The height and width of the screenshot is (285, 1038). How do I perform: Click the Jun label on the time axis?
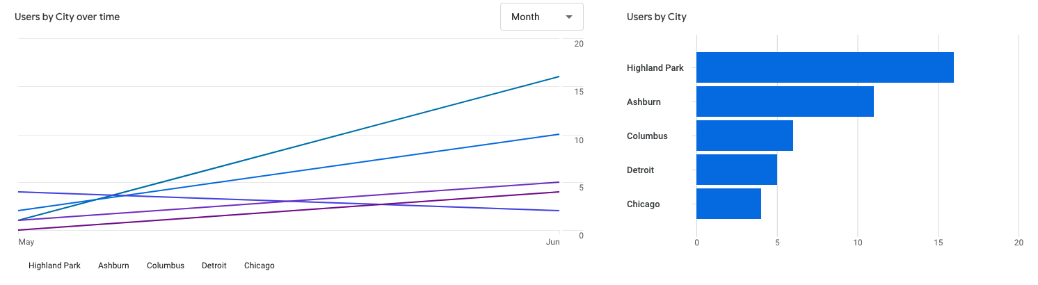click(552, 243)
